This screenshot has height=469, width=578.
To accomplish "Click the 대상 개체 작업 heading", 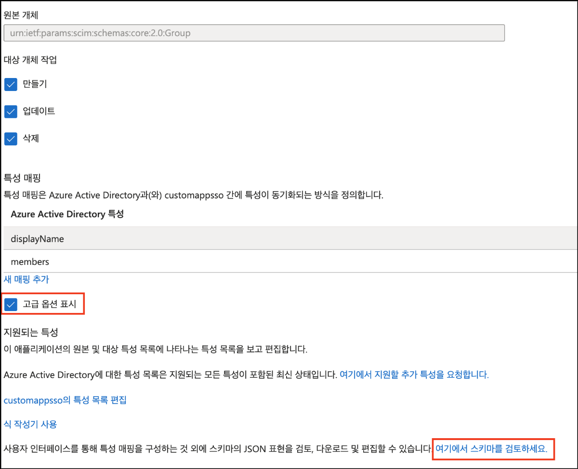I will coord(30,60).
